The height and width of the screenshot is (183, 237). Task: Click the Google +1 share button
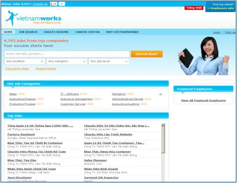coord(54,4)
